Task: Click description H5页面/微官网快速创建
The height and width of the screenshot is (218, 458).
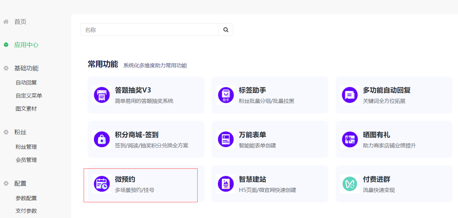Action: coord(267,190)
